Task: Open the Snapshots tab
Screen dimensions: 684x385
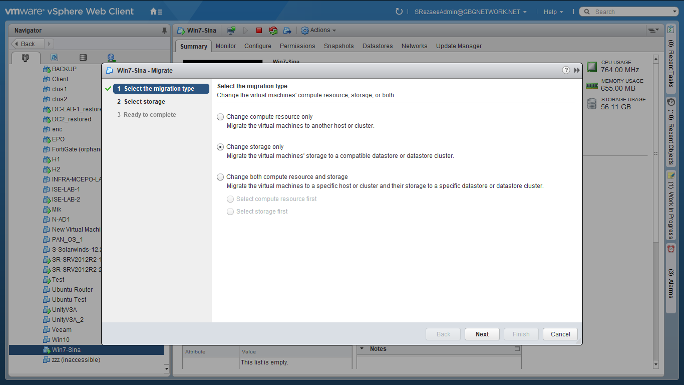Action: [339, 46]
